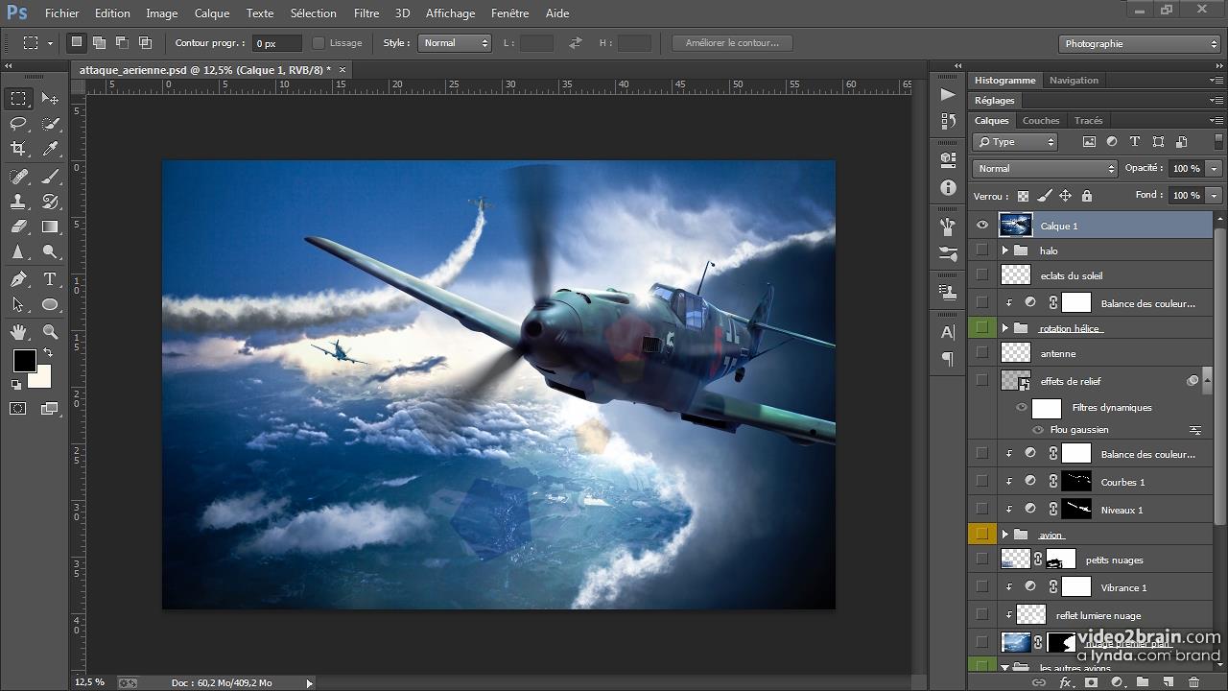Switch to the Tracés tab
1228x691 pixels.
pos(1088,120)
